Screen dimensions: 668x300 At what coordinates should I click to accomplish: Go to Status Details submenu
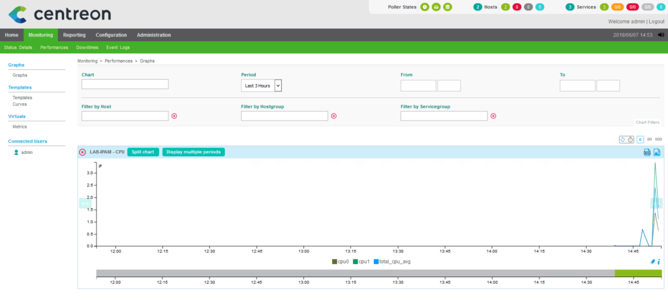(18, 48)
